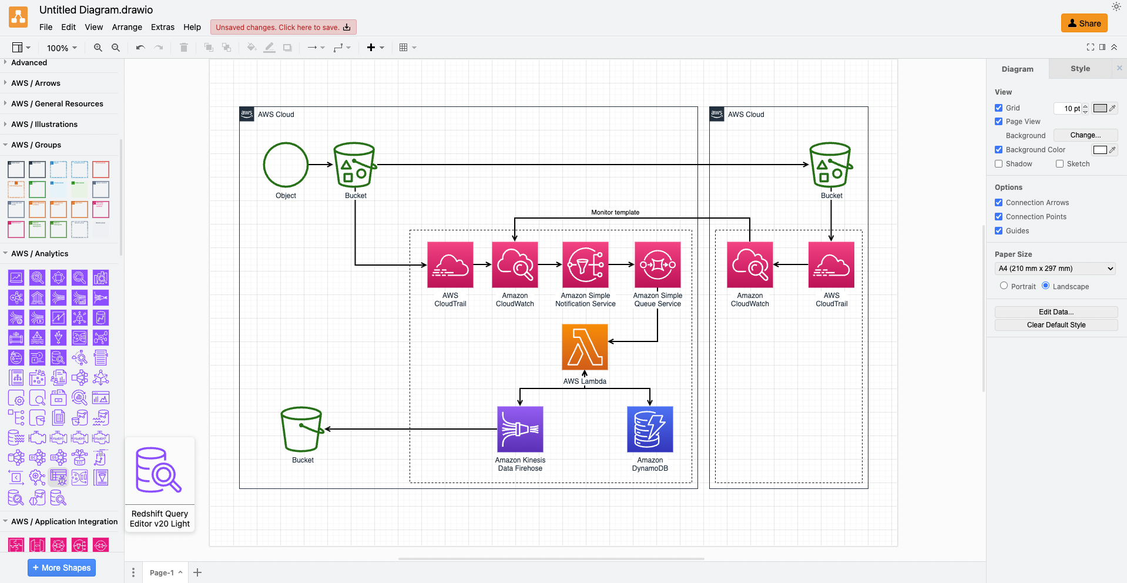Open the draw.io logo icon

18,18
